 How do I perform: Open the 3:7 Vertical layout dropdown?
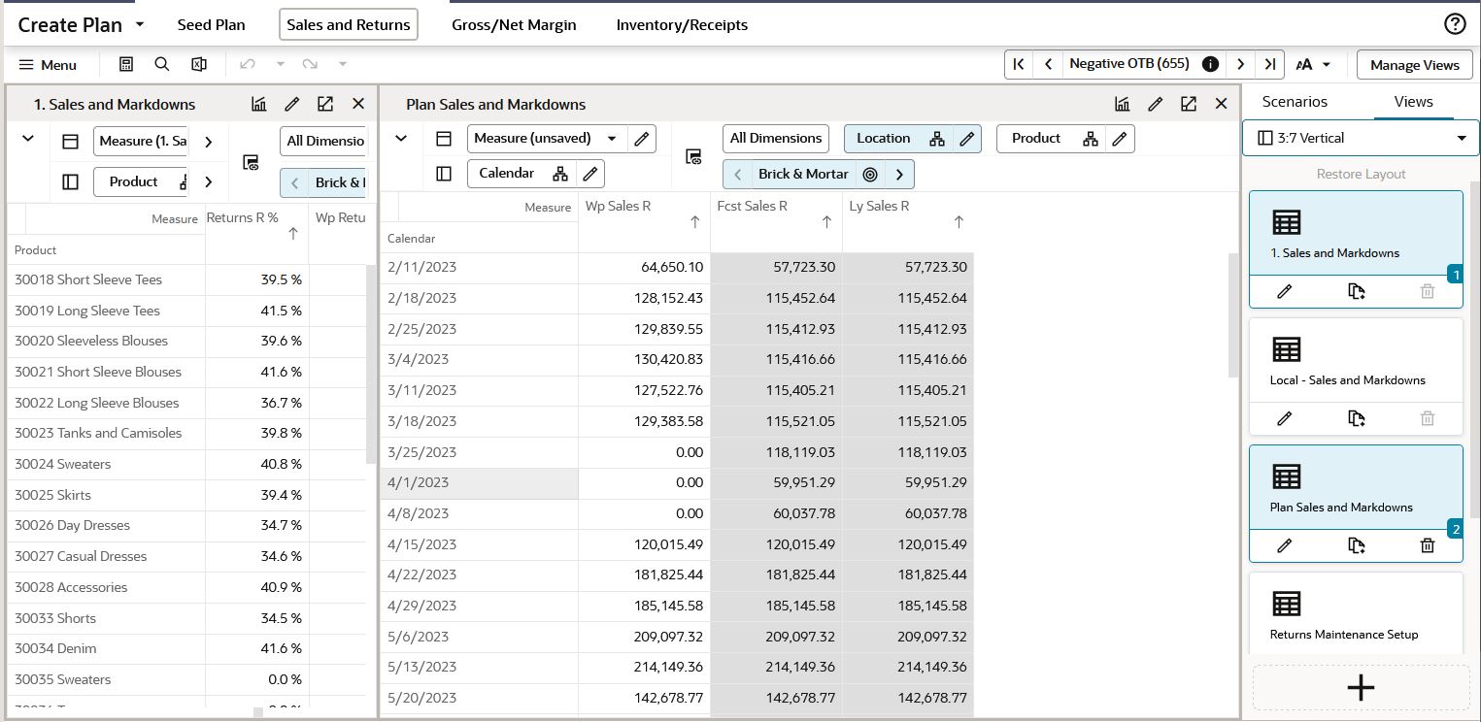click(x=1361, y=138)
